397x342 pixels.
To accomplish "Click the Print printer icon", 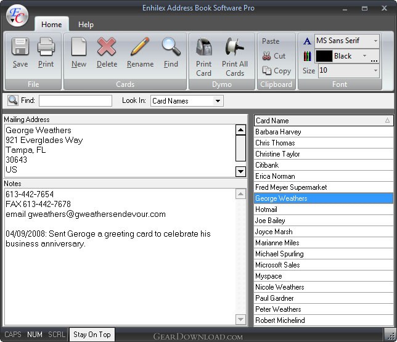I will point(46,47).
